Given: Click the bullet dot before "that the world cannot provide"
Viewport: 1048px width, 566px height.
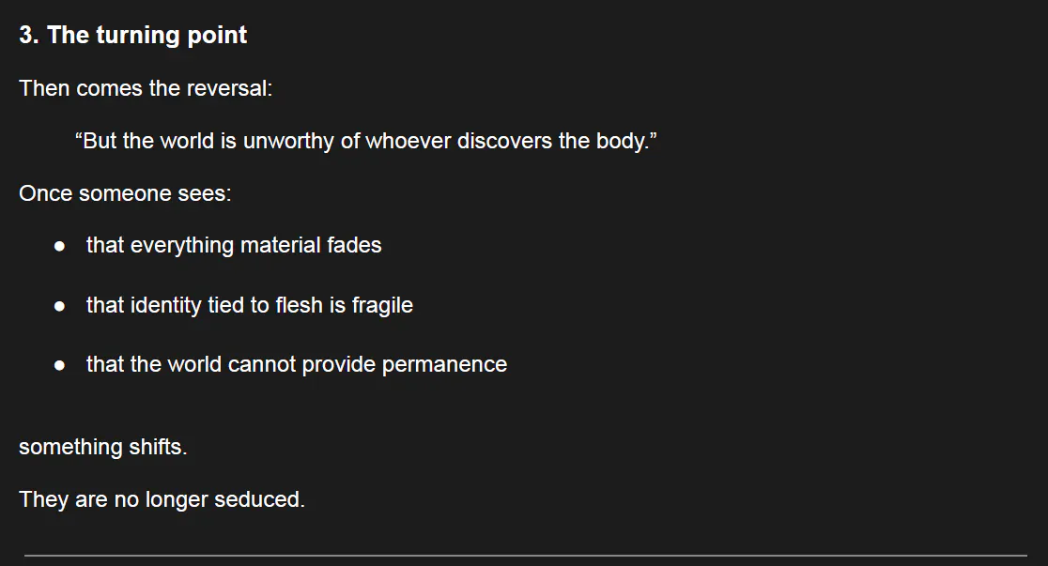Looking at the screenshot, I should click(60, 365).
